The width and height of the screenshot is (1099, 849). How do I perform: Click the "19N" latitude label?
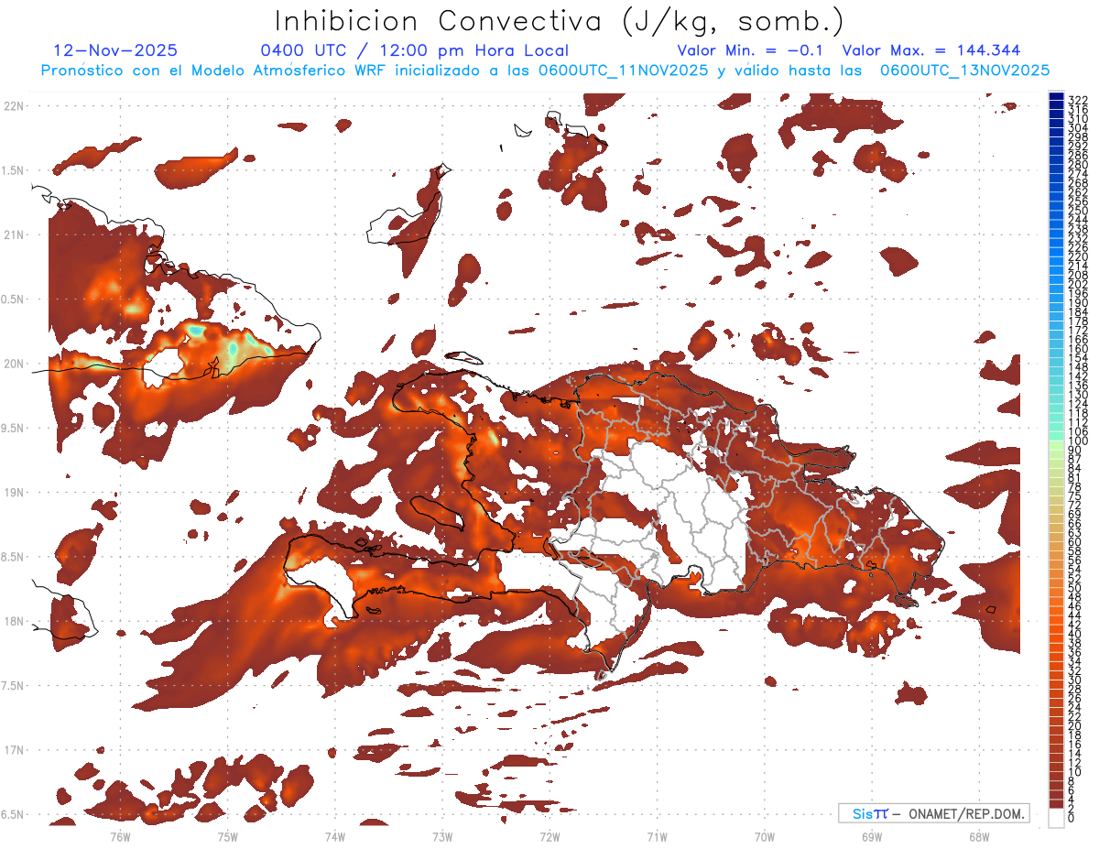click(14, 493)
